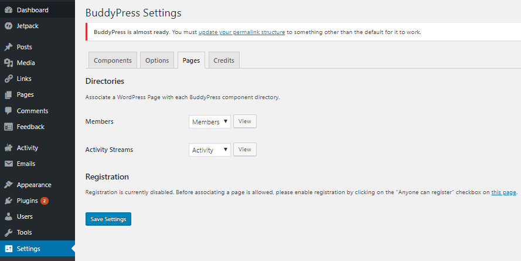Image resolution: width=521 pixels, height=261 pixels.
Task: Open the Emails menu item
Action: (x=26, y=164)
